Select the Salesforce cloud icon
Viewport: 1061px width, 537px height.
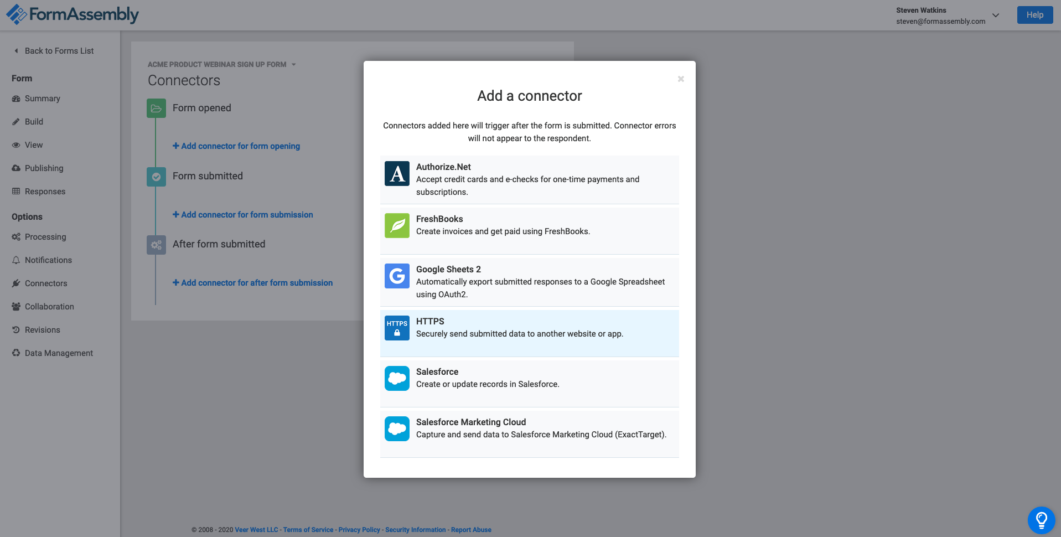tap(397, 379)
